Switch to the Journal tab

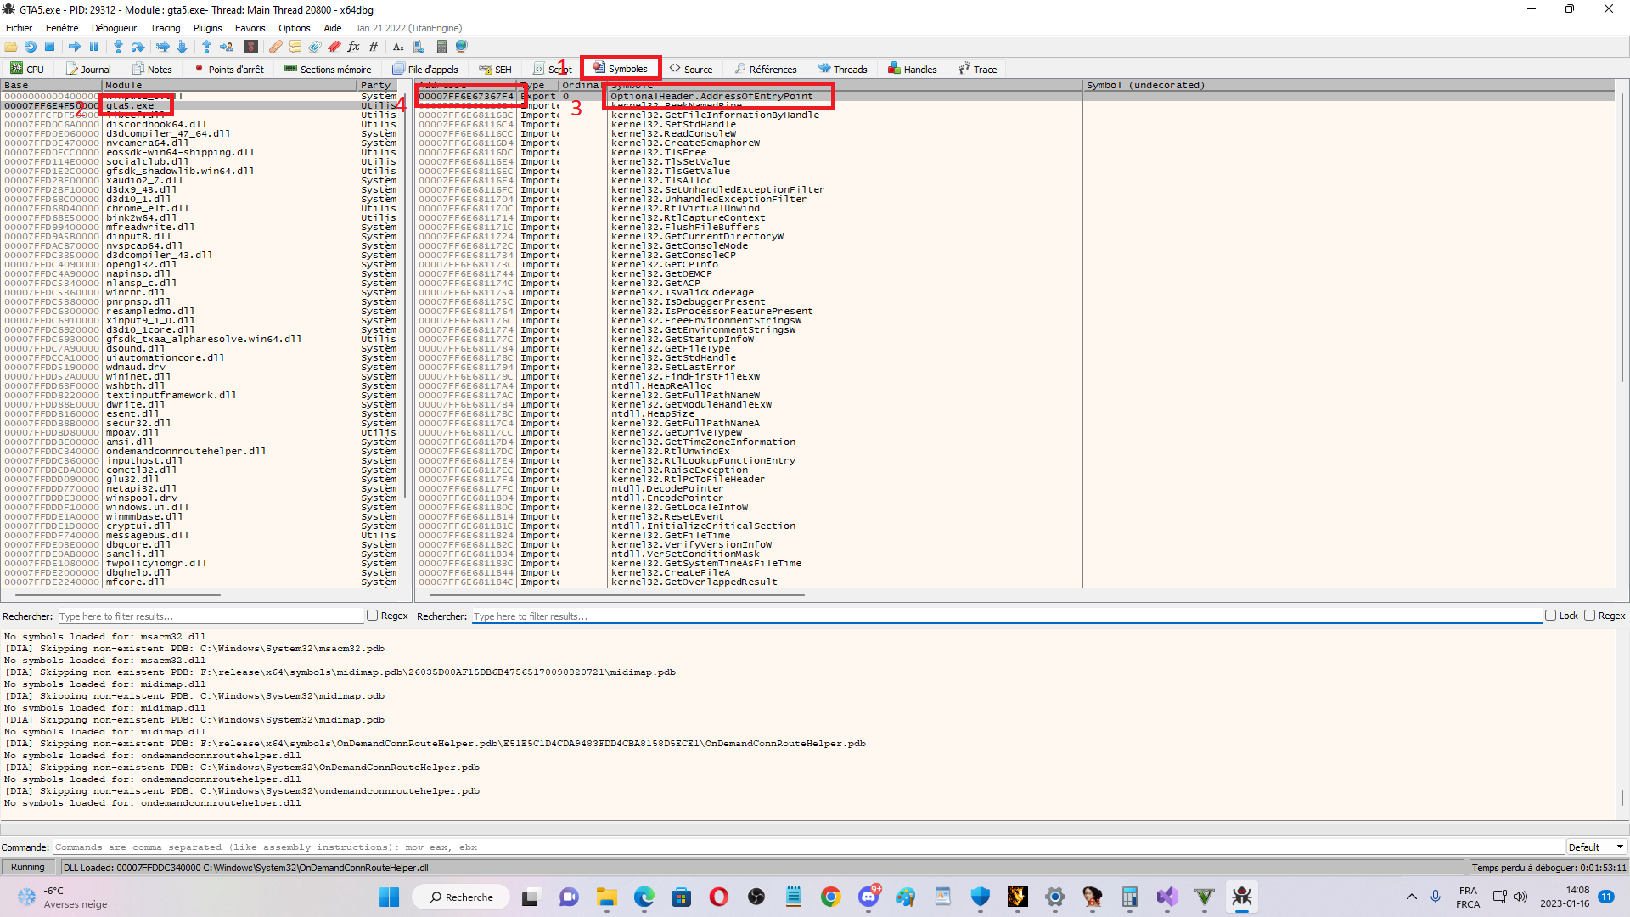click(x=88, y=69)
